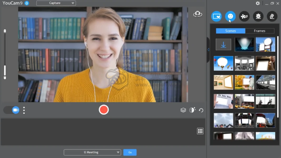Apply the black and white mall scene
281x158 pixels.
244,63
